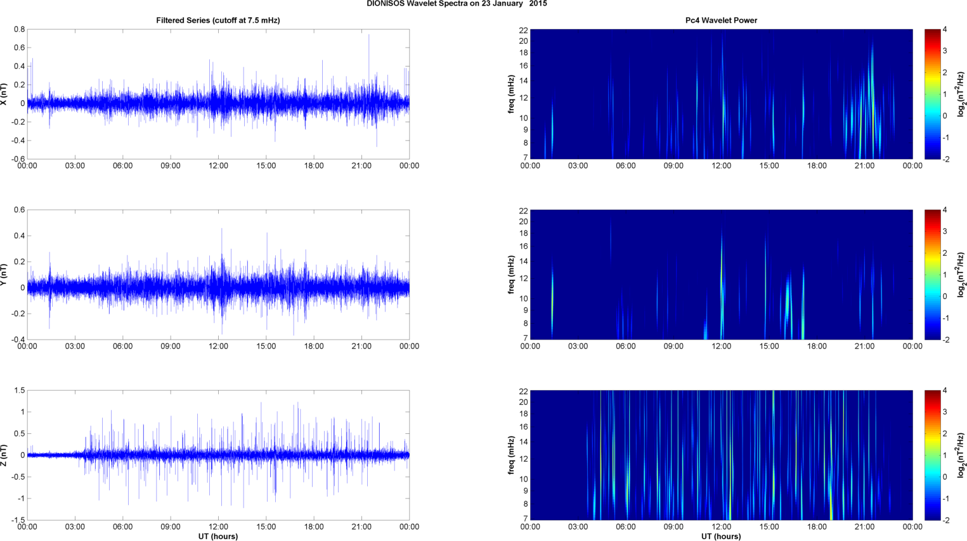Click the X component filtered time series plot
This screenshot has width=967, height=541.
point(218,94)
